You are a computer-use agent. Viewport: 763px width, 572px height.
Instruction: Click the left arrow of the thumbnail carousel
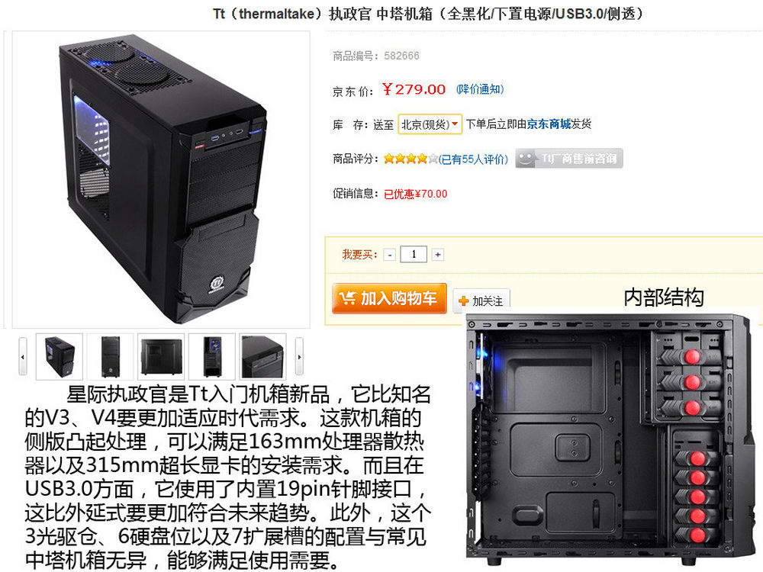[x=23, y=356]
